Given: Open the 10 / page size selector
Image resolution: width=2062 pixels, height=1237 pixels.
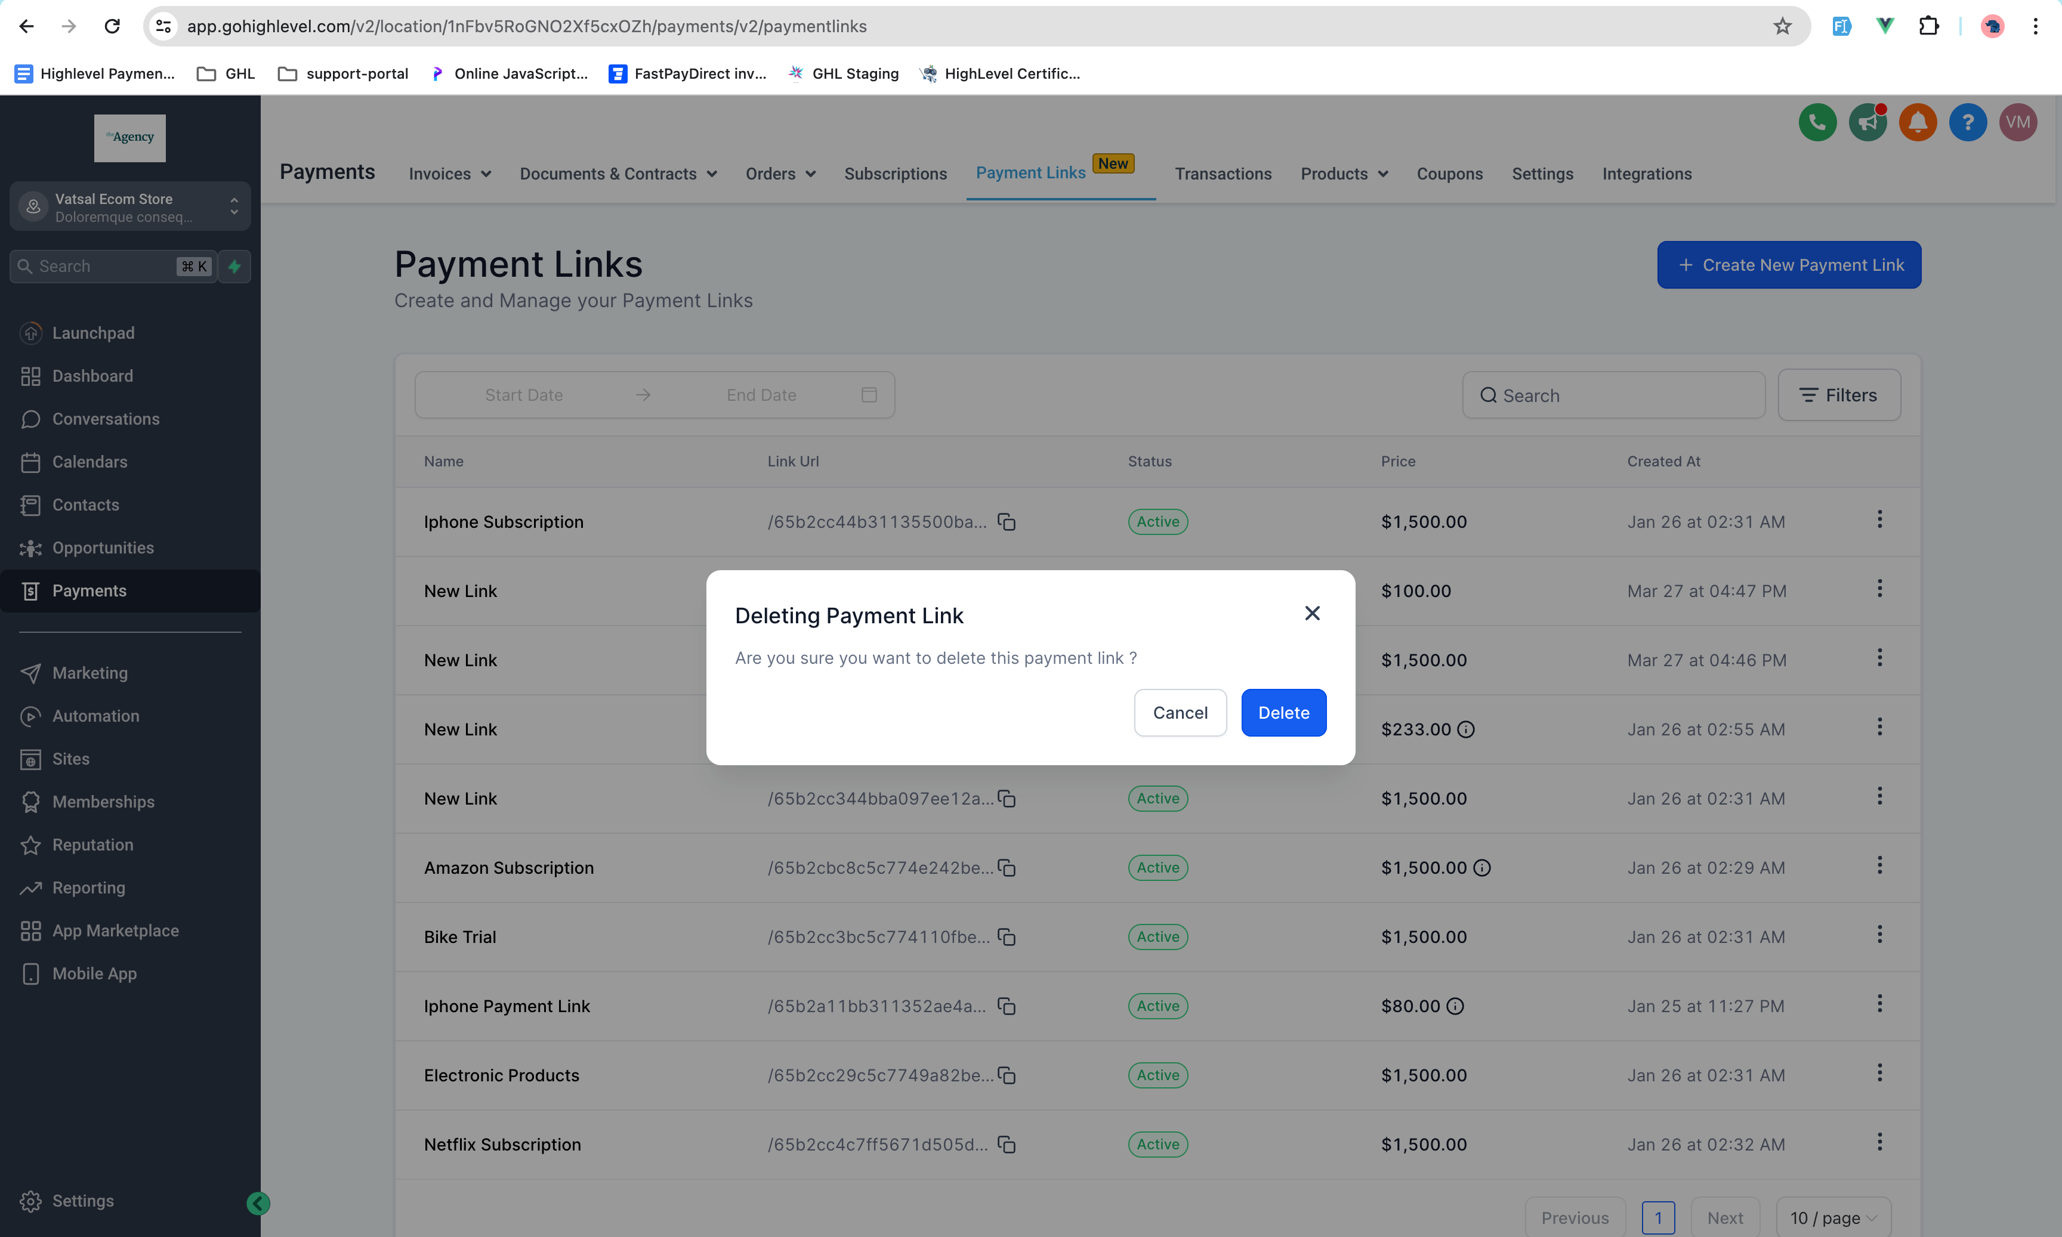Looking at the screenshot, I should (x=1833, y=1218).
